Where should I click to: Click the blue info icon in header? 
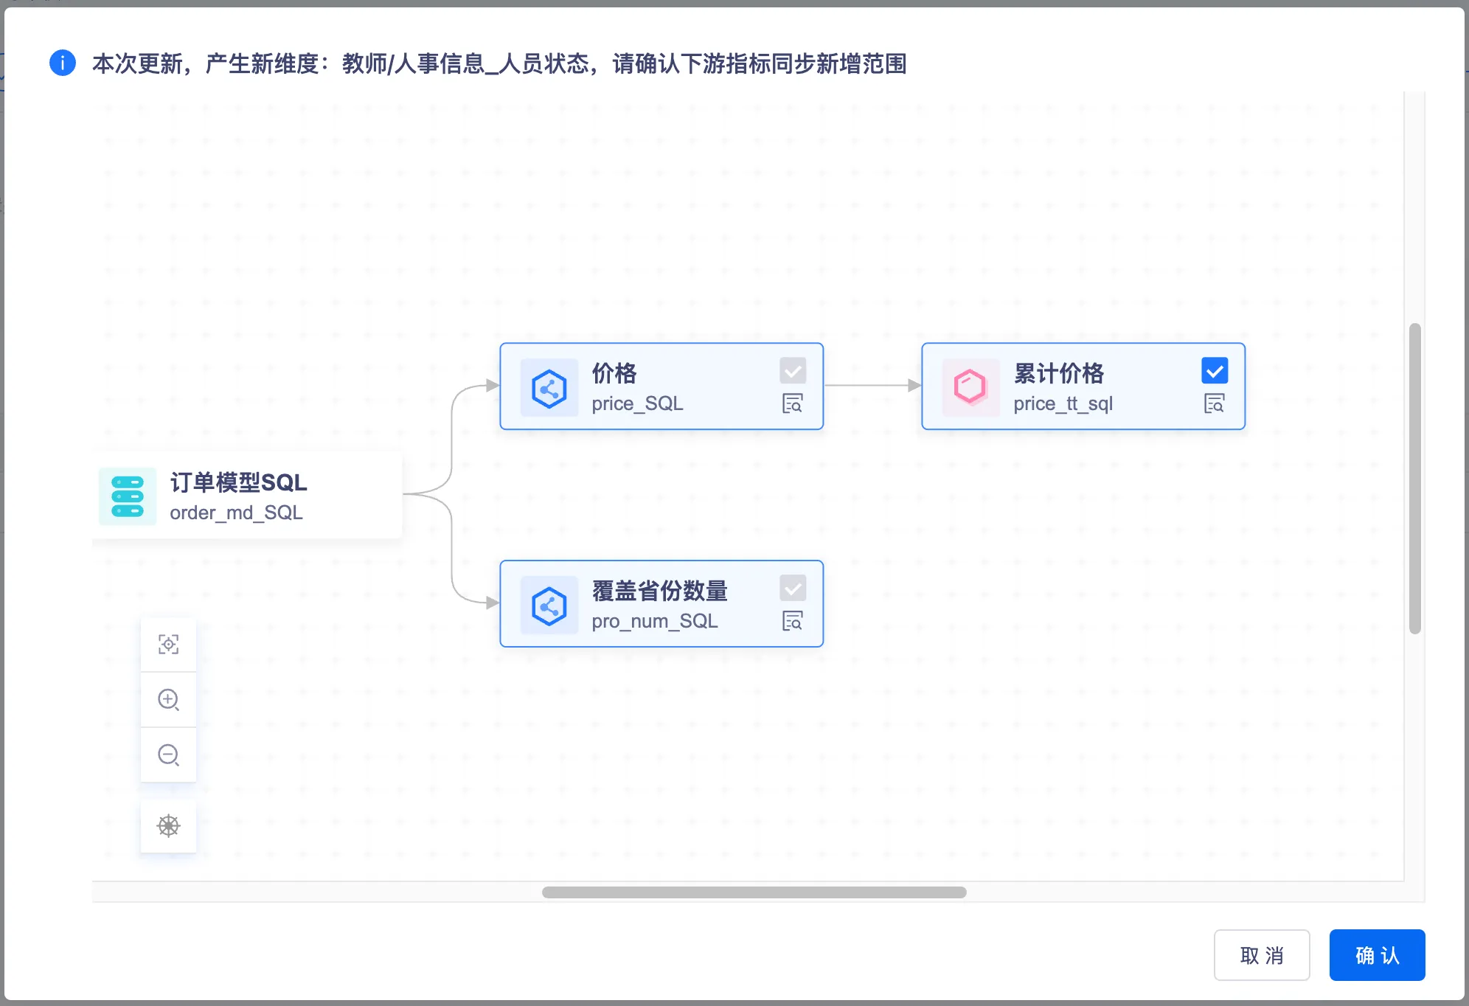tap(63, 63)
